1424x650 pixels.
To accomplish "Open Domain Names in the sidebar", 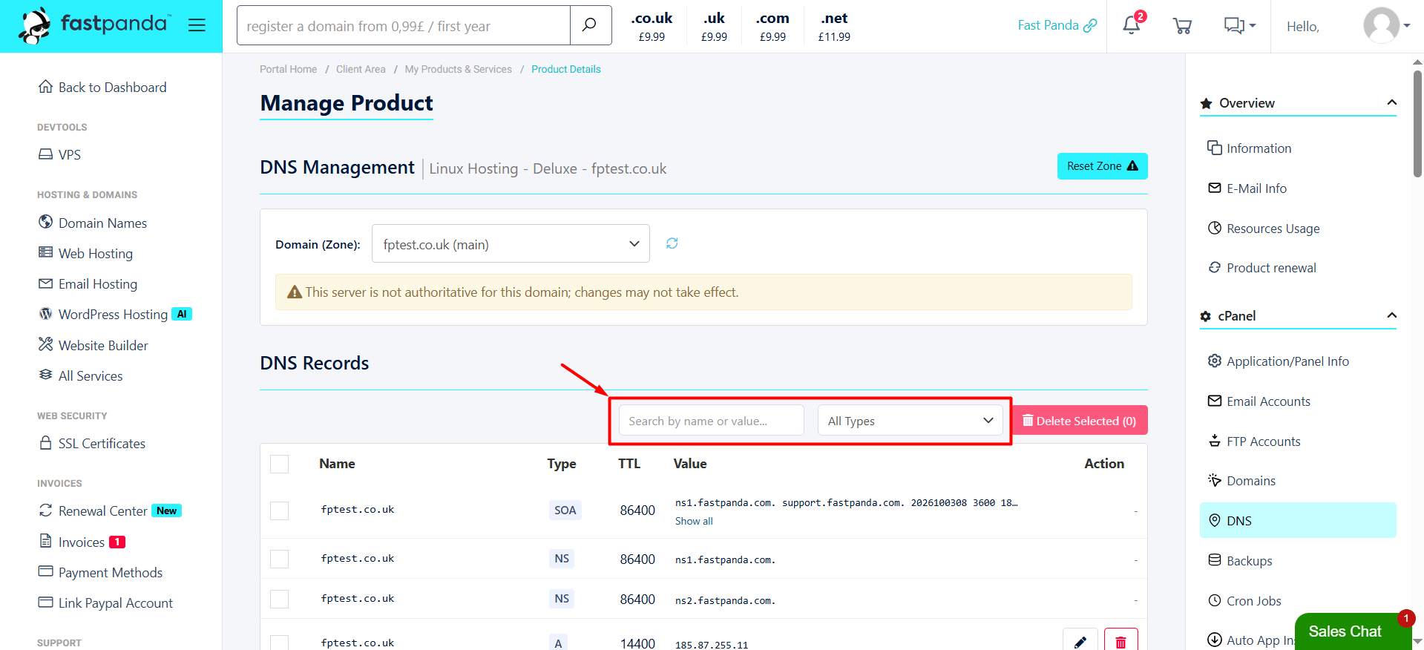I will 93,223.
